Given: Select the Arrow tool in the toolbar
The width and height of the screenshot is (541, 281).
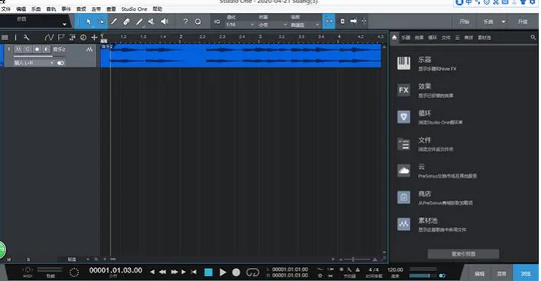Looking at the screenshot, I should pyautogui.click(x=89, y=22).
